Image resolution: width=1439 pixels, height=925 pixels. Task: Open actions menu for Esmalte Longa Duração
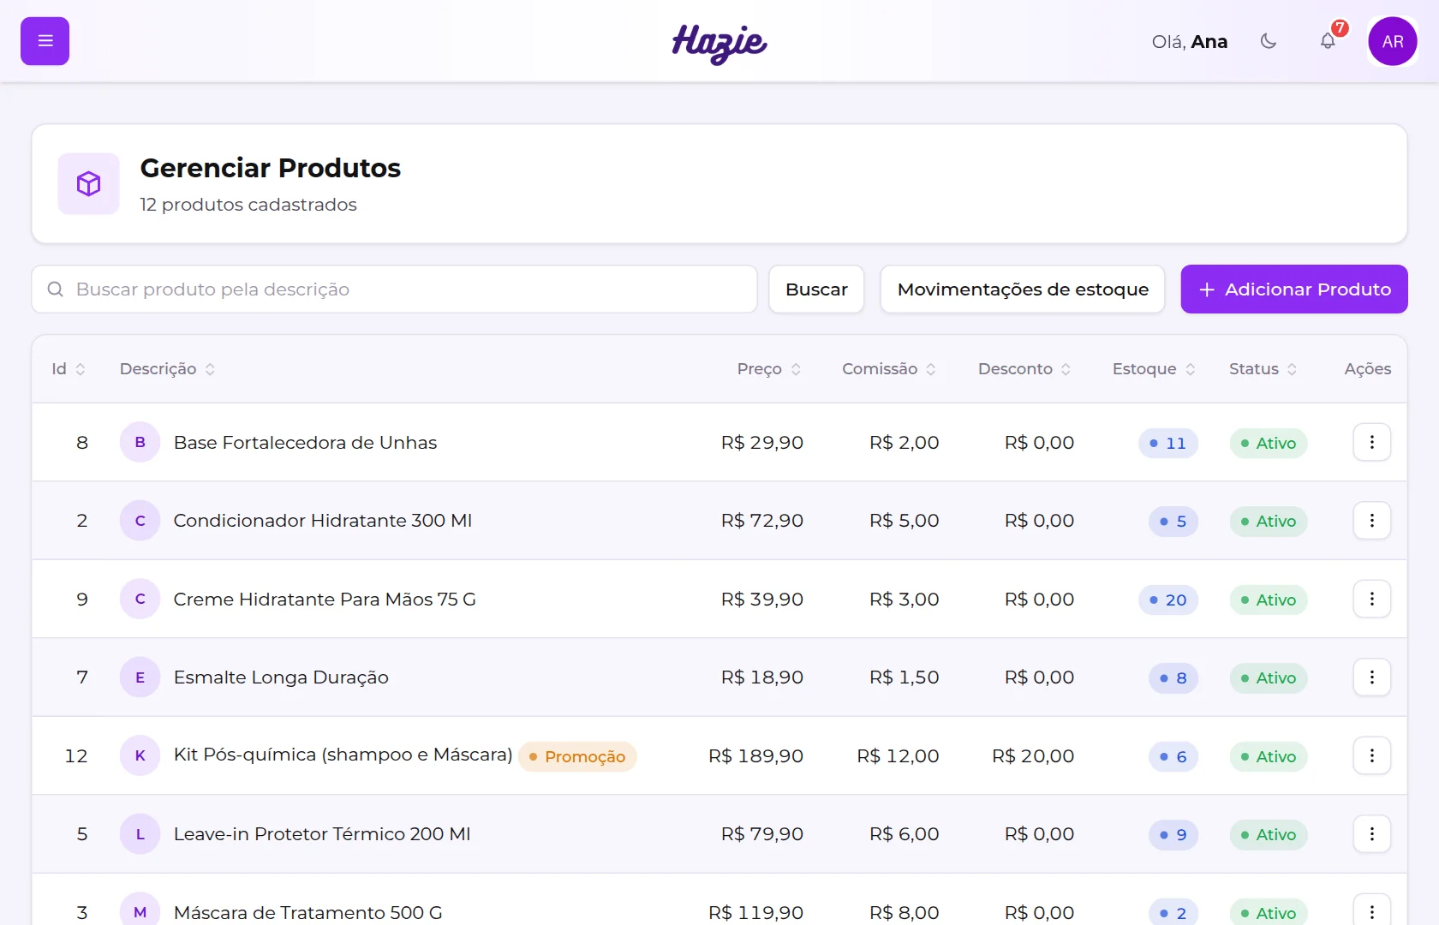click(1371, 677)
